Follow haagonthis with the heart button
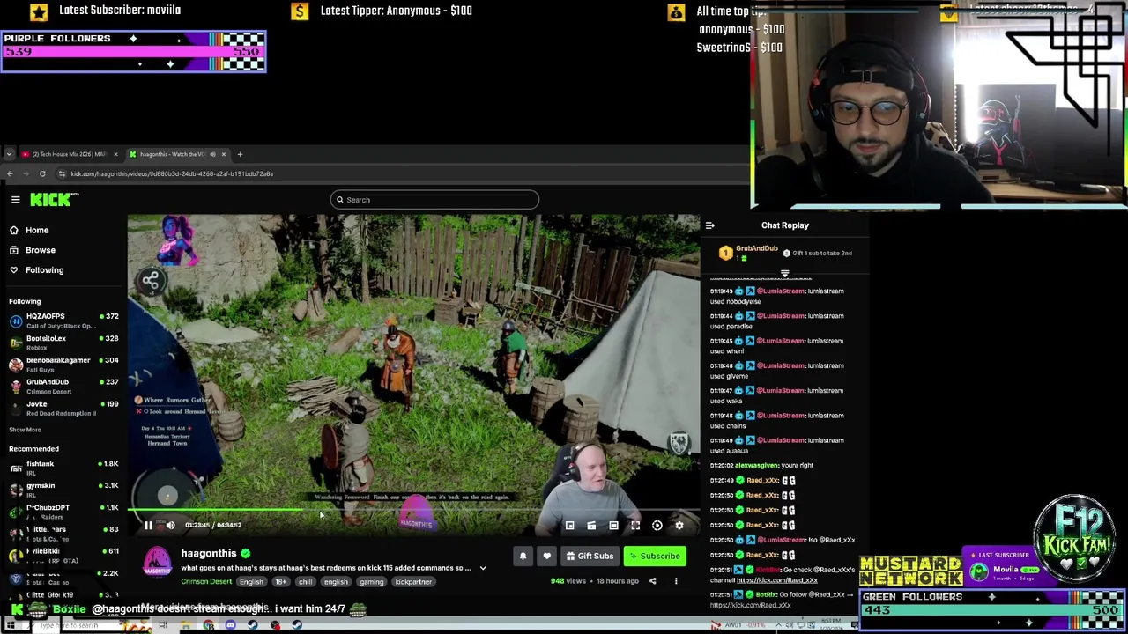Viewport: 1128px width, 634px height. (546, 557)
